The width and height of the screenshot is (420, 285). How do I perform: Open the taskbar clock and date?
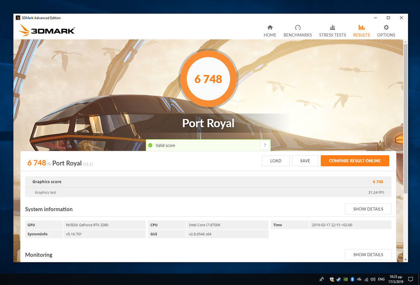[395, 279]
